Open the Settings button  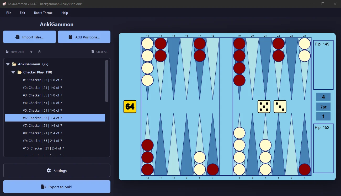point(57,170)
